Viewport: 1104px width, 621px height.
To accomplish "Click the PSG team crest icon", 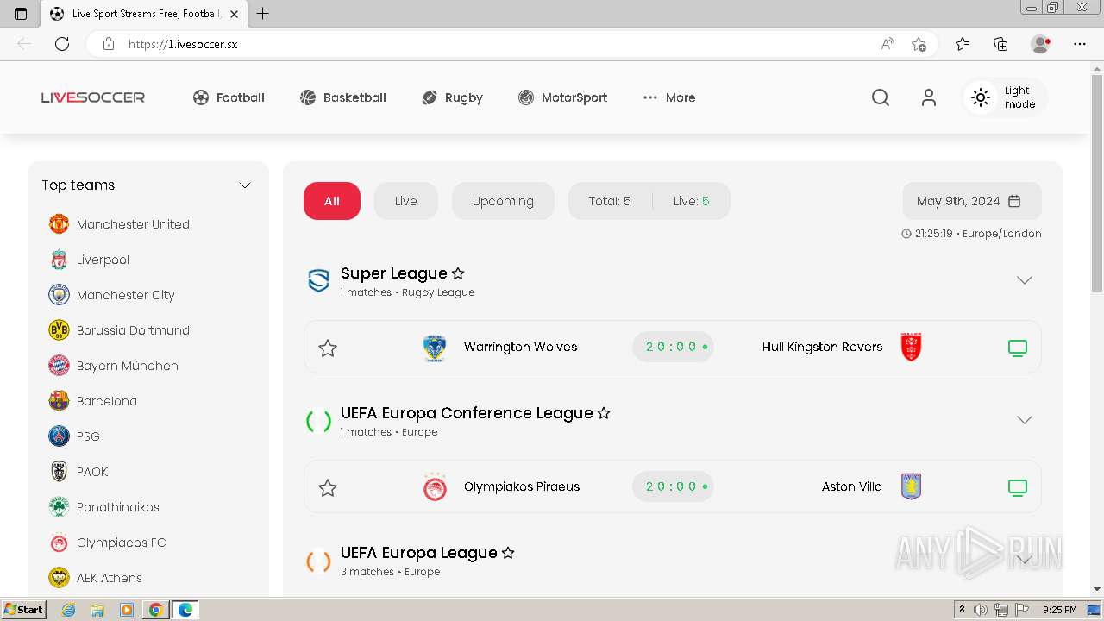I will (x=59, y=436).
